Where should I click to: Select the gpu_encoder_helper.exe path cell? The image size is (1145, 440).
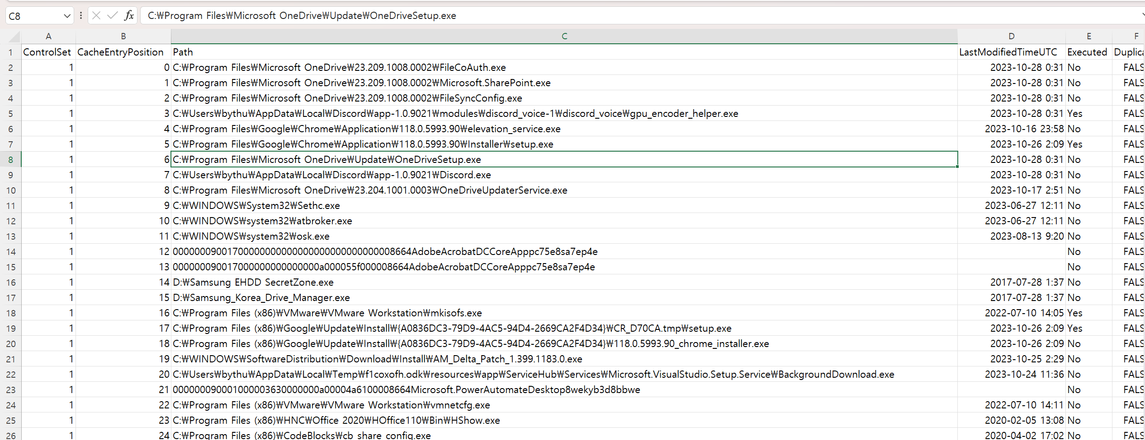pyautogui.click(x=564, y=114)
